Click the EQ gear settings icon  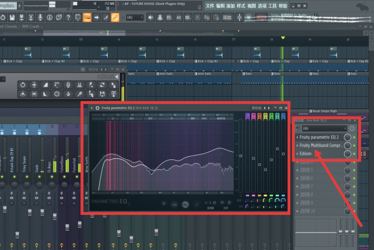coord(97,108)
